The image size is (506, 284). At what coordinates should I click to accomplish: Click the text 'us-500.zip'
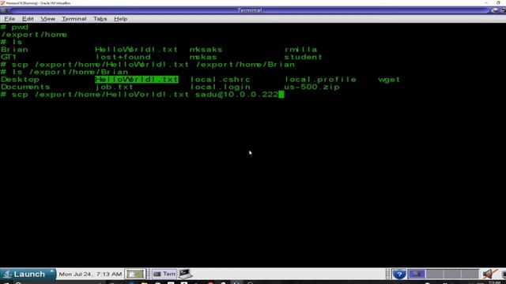[x=312, y=87]
